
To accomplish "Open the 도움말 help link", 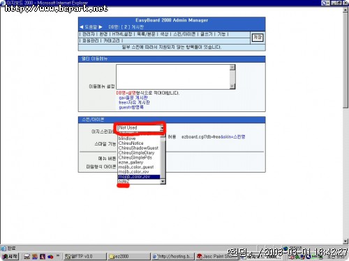I will pyautogui.click(x=91, y=27).
